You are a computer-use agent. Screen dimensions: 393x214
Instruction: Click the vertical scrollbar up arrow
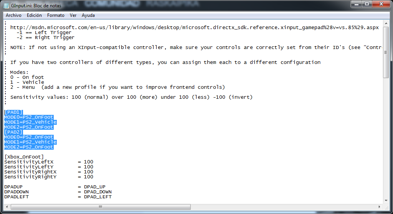coord(386,23)
